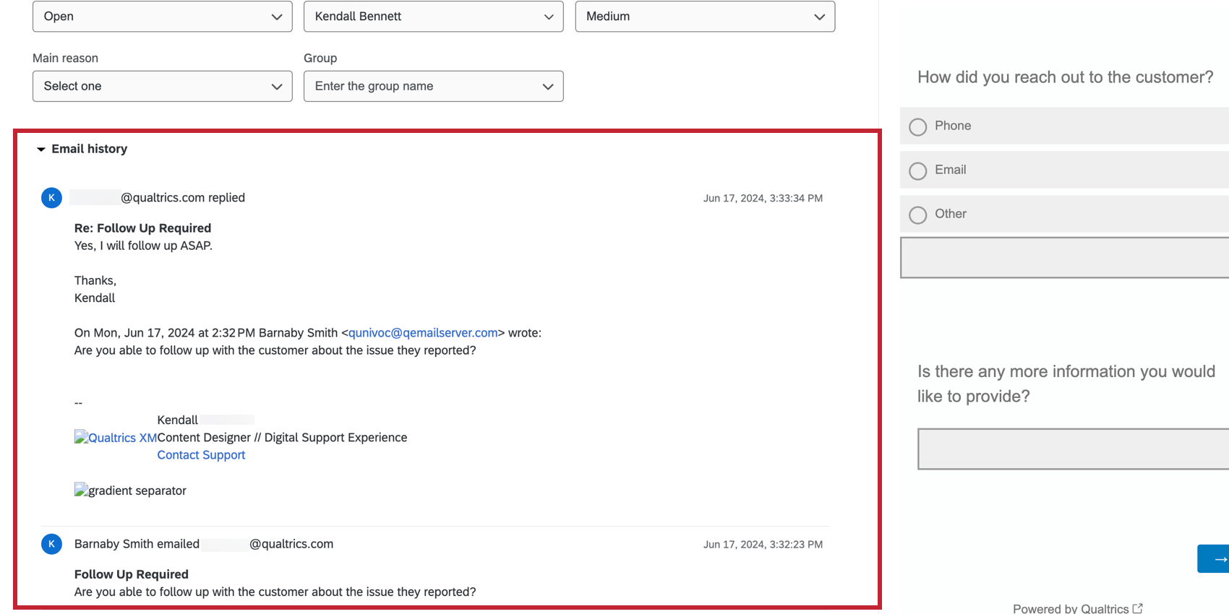Open the Group name dropdown
Image resolution: width=1229 pixels, height=614 pixels.
(433, 87)
